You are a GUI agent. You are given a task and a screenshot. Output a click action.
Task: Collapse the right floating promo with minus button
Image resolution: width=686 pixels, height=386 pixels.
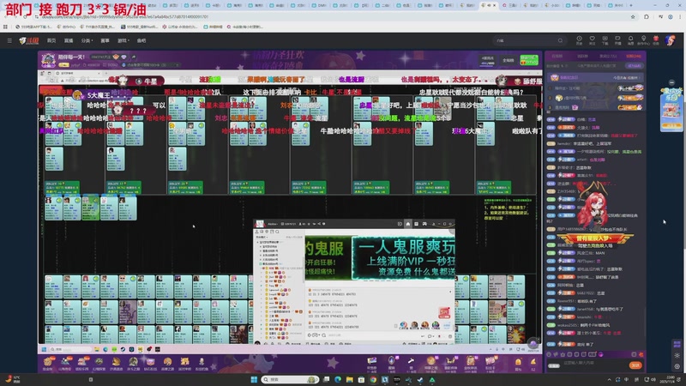(x=671, y=82)
